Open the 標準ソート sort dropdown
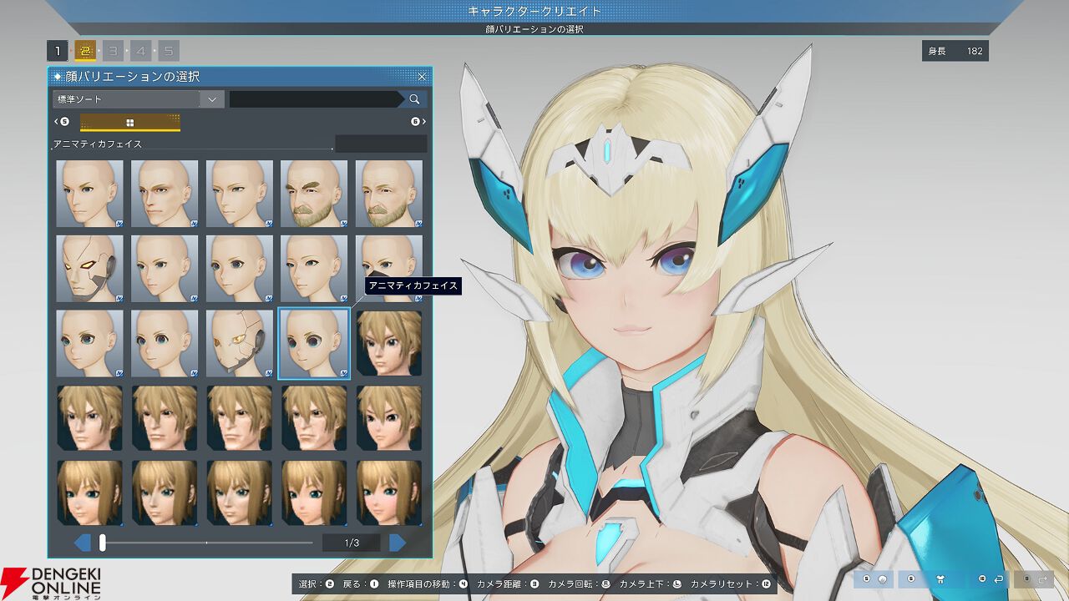The width and height of the screenshot is (1069, 601). point(138,99)
